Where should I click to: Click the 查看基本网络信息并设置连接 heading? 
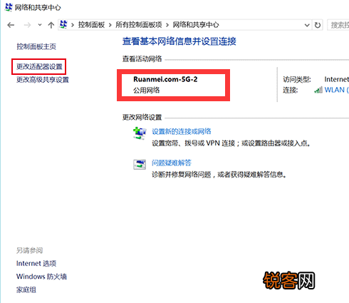tap(179, 41)
